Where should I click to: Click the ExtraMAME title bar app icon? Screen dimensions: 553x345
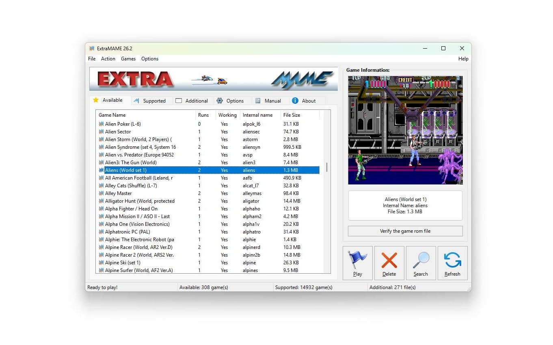click(92, 48)
